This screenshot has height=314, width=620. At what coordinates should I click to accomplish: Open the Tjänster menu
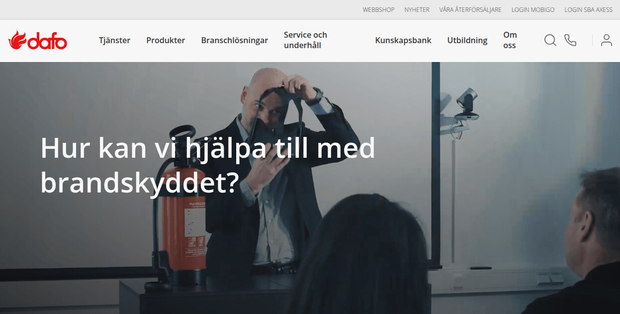(x=114, y=41)
